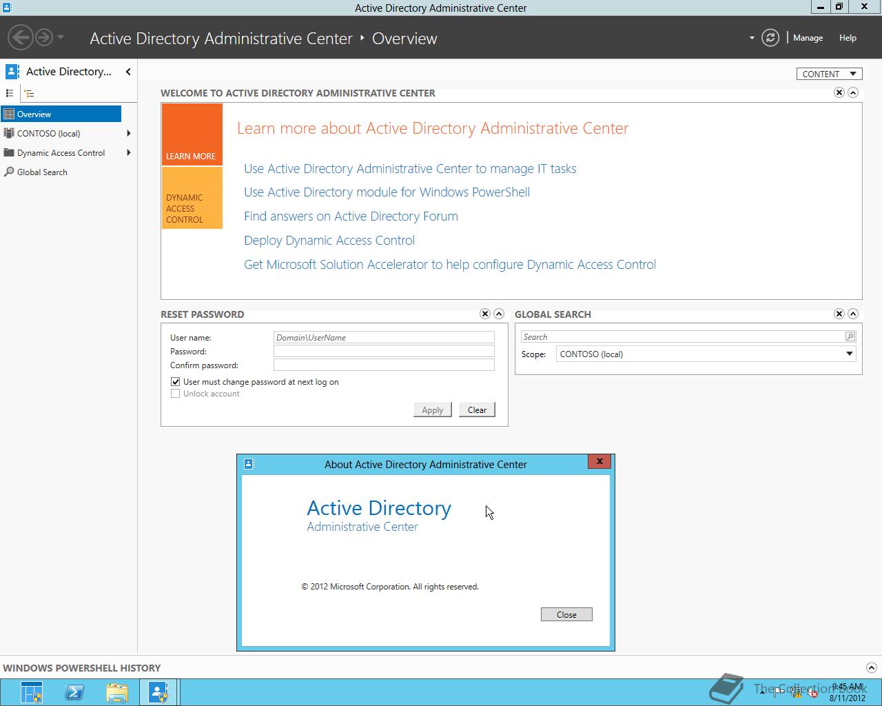882x706 pixels.
Task: Open Windows PowerShell from taskbar
Action: (74, 693)
